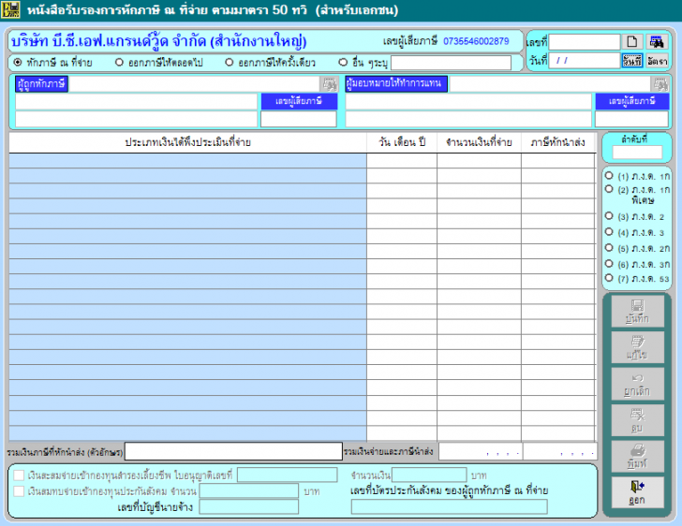Select (7) ภ.ง.ด. 53 radio option

click(609, 278)
